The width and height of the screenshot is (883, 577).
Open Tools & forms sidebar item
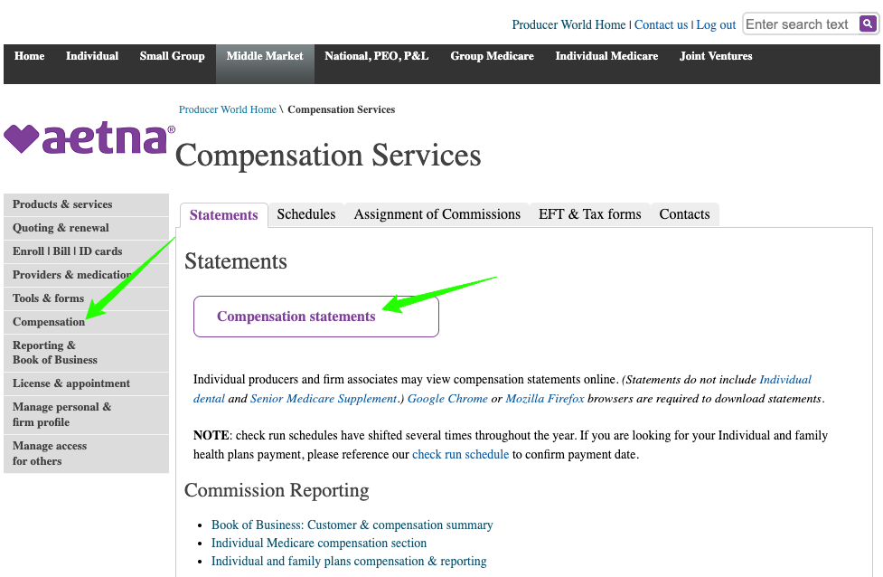(86, 298)
